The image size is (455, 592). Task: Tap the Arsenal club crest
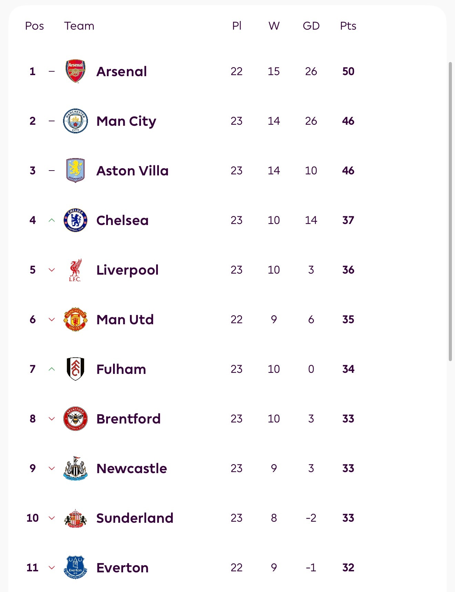click(x=75, y=71)
